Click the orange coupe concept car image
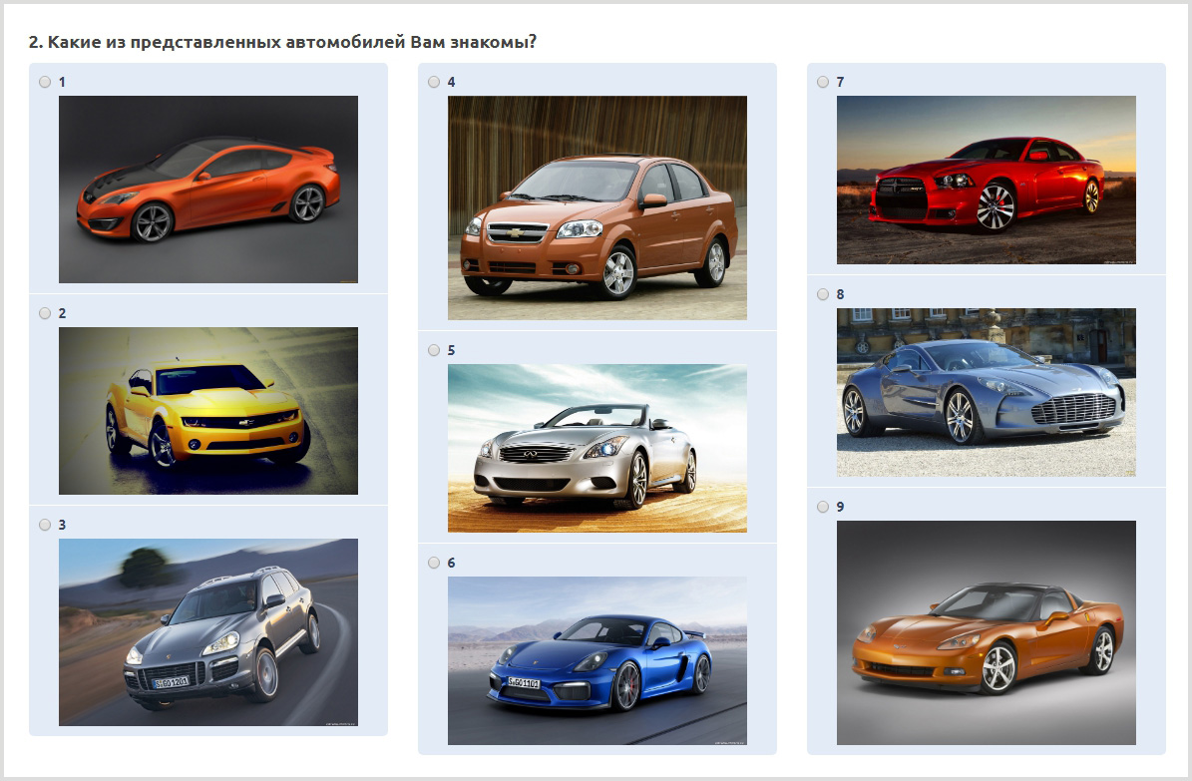 pos(208,190)
